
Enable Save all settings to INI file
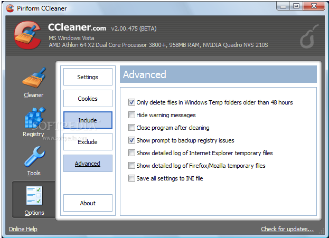click(131, 178)
